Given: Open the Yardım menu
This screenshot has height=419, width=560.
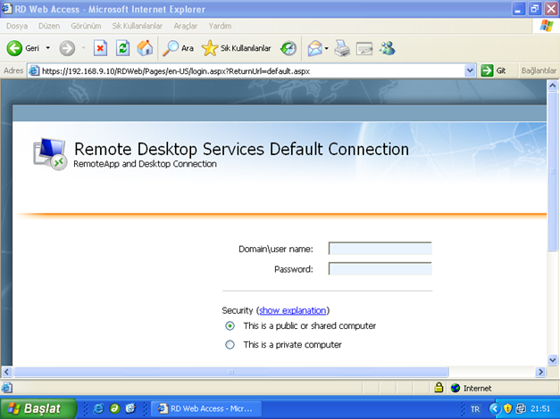Looking at the screenshot, I should click(220, 26).
